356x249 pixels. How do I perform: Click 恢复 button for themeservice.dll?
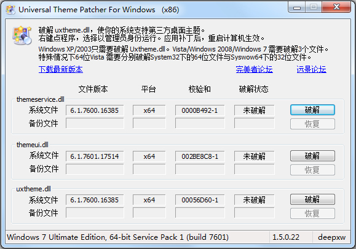pyautogui.click(x=312, y=124)
